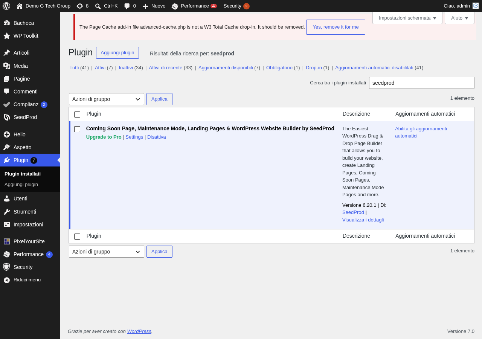The height and width of the screenshot is (339, 482).
Task: Open the WordPress logo menu
Action: point(6,6)
